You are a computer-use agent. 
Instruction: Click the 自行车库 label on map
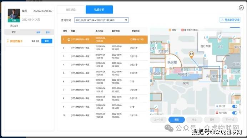click(206, 46)
